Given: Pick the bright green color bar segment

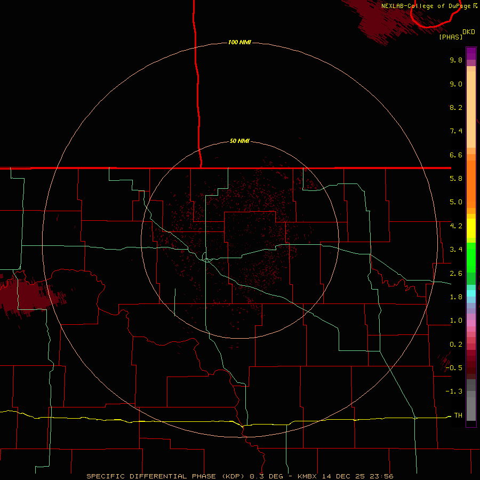Looking at the screenshot, I should [471, 258].
